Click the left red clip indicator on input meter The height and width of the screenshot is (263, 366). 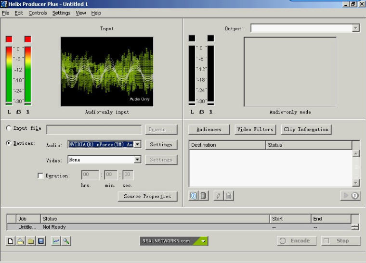coord(9,39)
